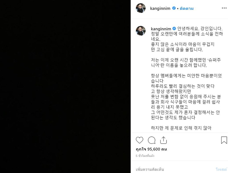Click the 슈퍼주니어 paragraph in caption
The image size is (228, 173).
(x=186, y=62)
